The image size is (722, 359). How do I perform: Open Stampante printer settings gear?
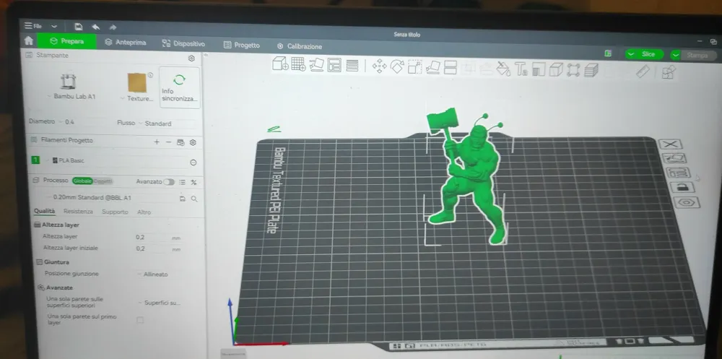pyautogui.click(x=191, y=59)
